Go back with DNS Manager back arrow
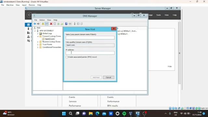Viewport: 208px width, 117px height. click(x=35, y=24)
